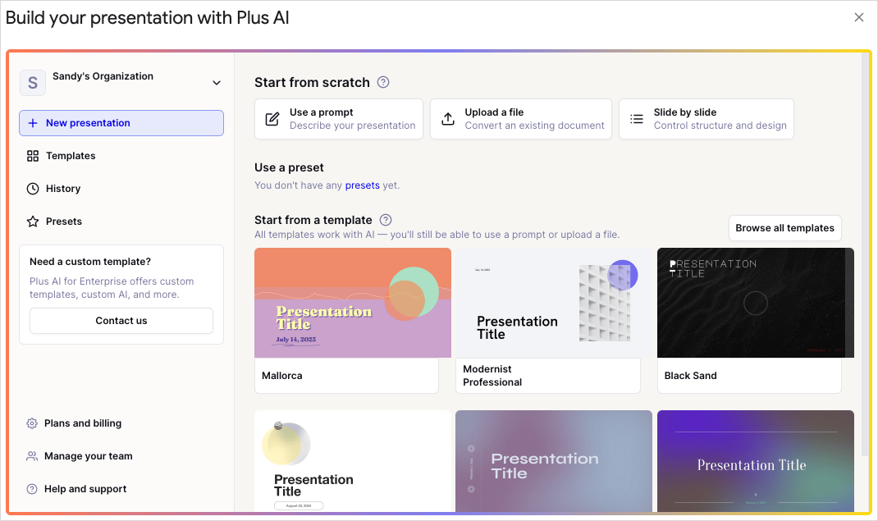Select the Black Sand template thumbnail
The width and height of the screenshot is (878, 521).
756,303
